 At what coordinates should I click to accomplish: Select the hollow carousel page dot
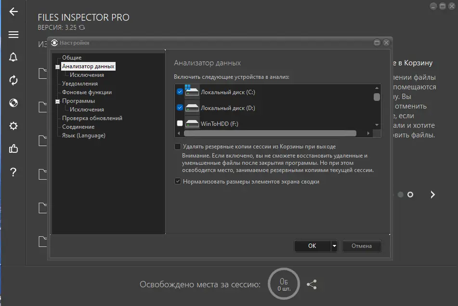click(410, 195)
